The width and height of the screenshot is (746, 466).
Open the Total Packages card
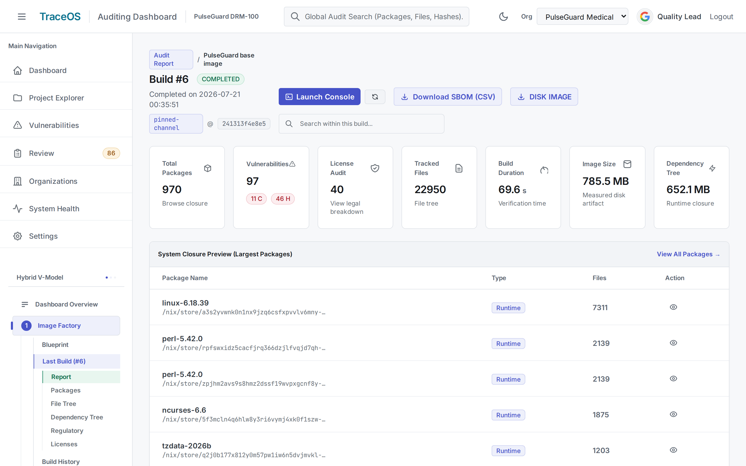point(187,187)
